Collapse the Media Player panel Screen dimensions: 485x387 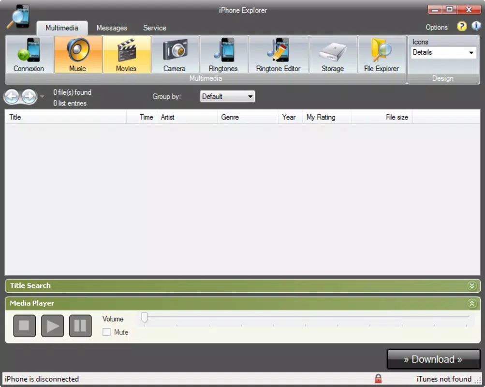tap(471, 303)
